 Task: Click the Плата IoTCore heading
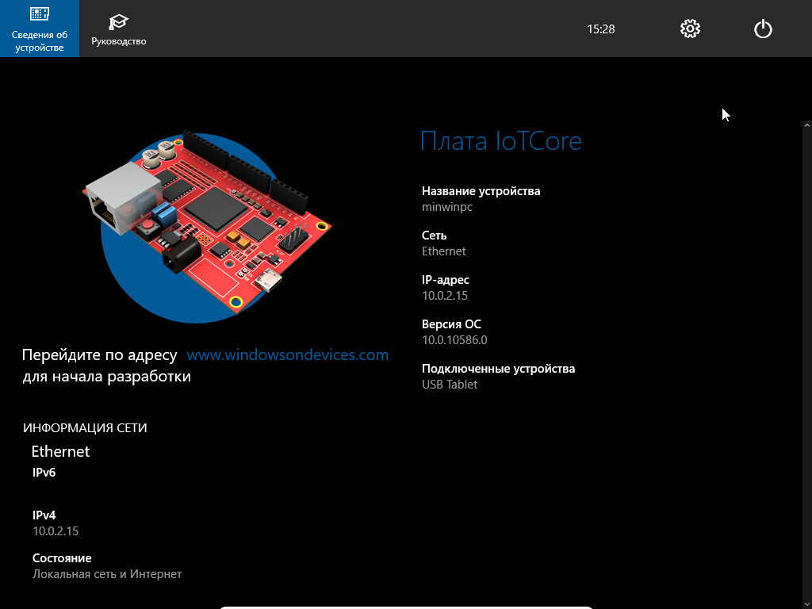500,141
